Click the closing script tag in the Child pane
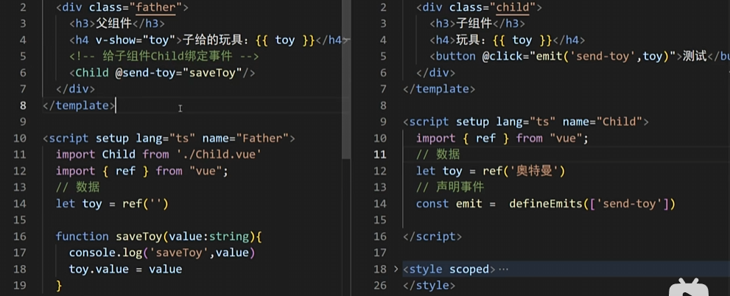The image size is (730, 296). pos(432,236)
